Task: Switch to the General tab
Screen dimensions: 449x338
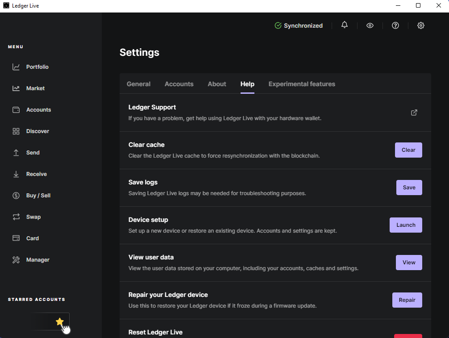Action: [x=138, y=84]
